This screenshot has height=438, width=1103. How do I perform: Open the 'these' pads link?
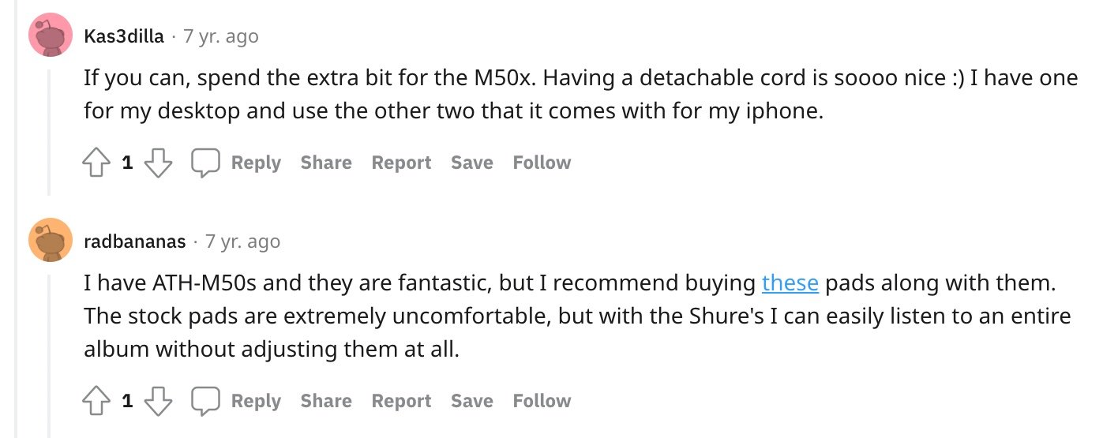click(790, 283)
